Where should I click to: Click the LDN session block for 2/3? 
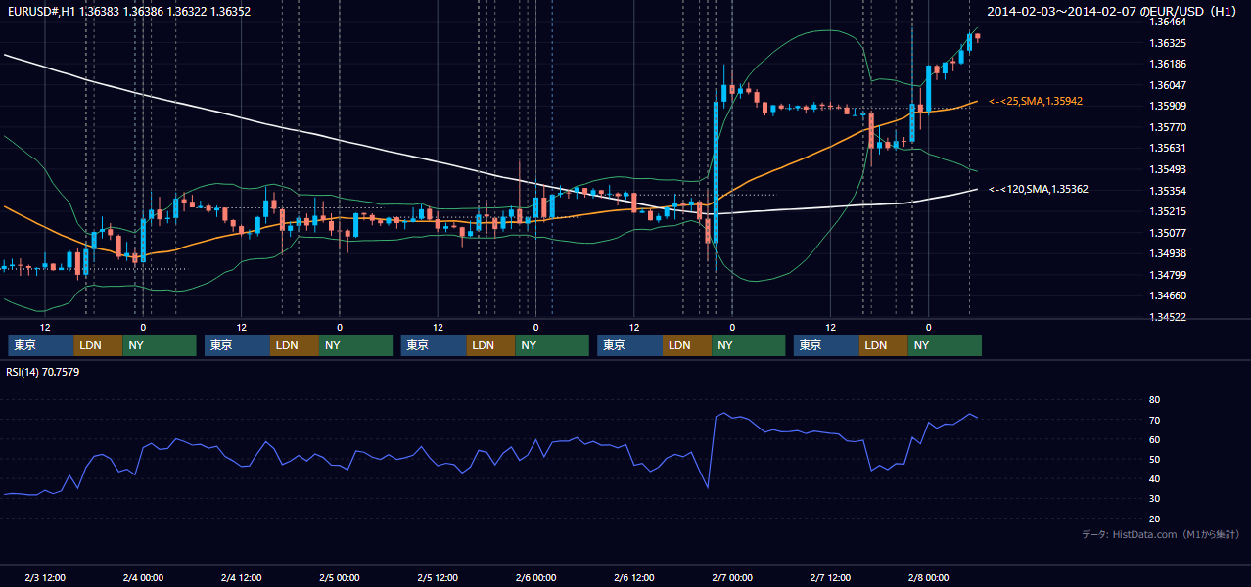[99, 345]
